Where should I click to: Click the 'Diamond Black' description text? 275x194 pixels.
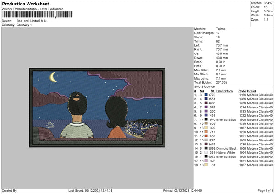pos(226,148)
